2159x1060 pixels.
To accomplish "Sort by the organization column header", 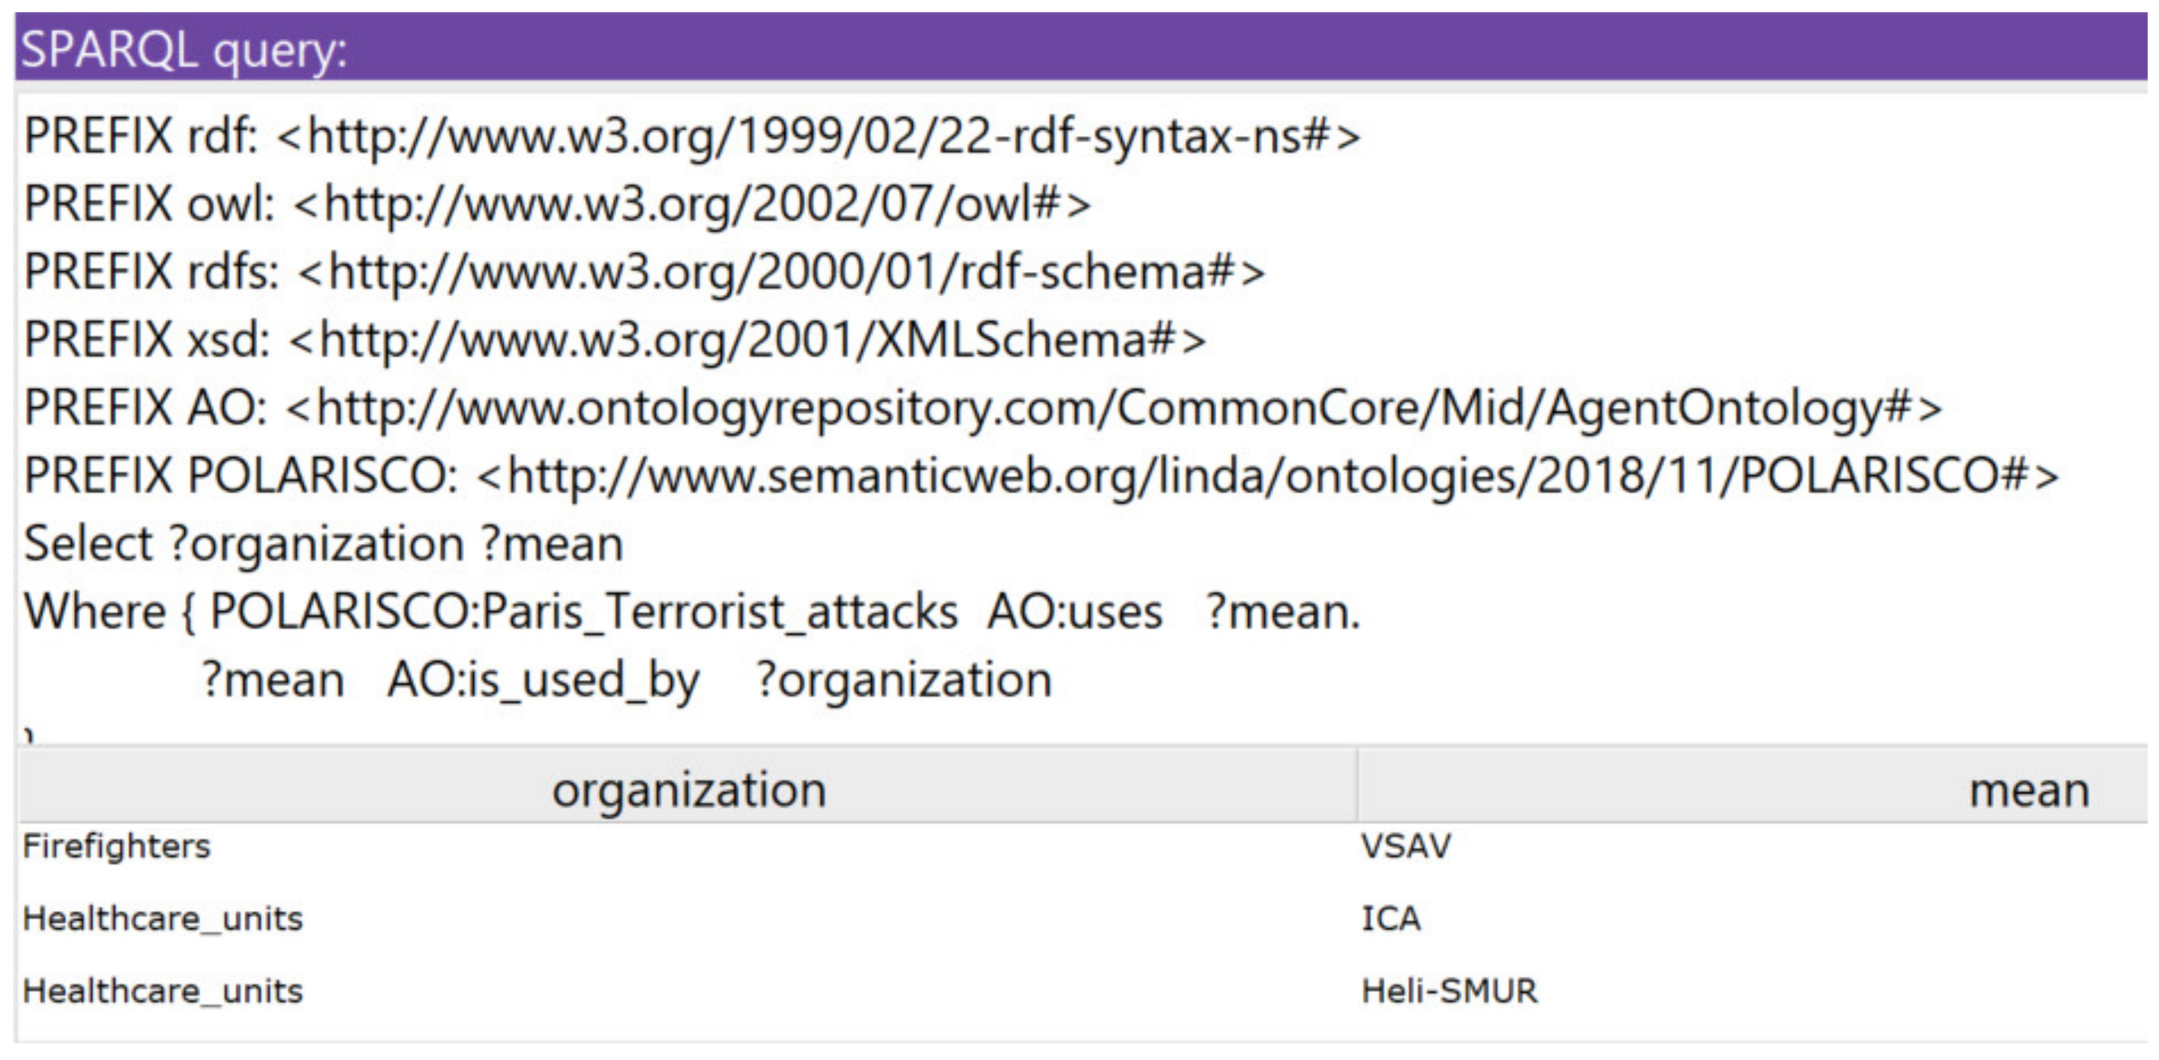I will (688, 789).
